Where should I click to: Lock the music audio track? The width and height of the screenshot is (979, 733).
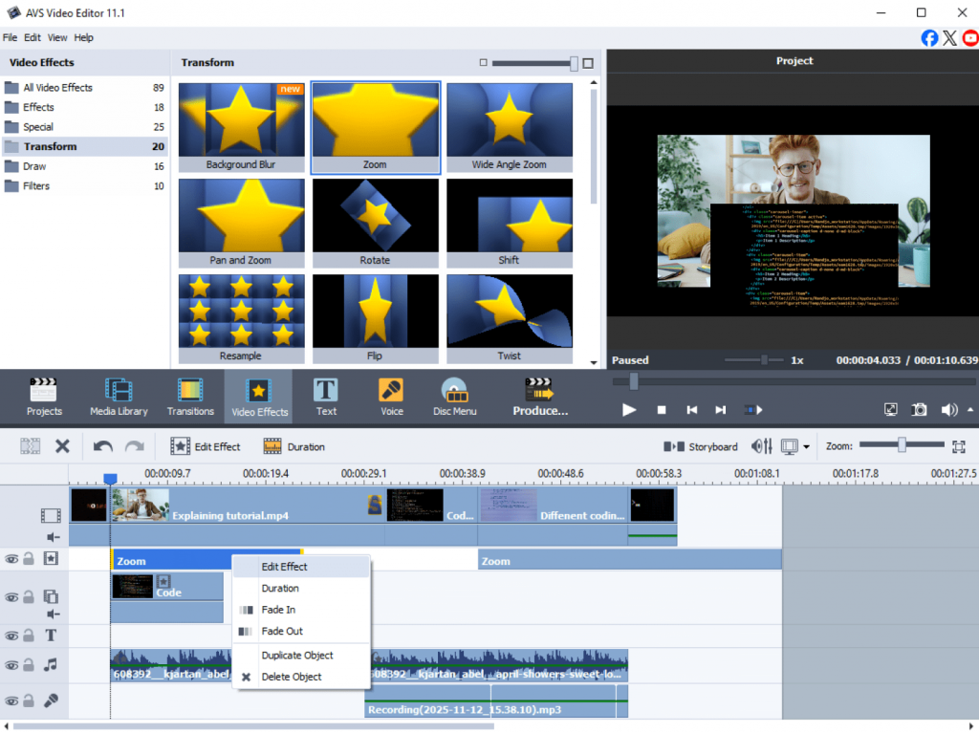tap(29, 665)
